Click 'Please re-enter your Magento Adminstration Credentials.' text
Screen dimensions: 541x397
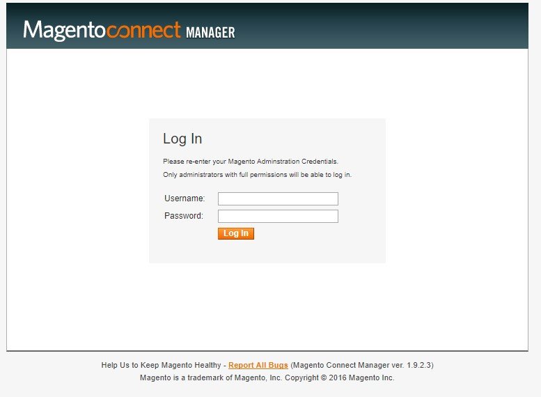251,162
